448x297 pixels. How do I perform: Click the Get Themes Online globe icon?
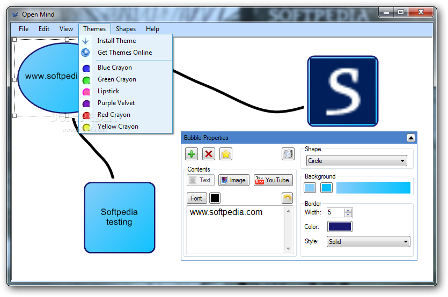click(x=85, y=53)
